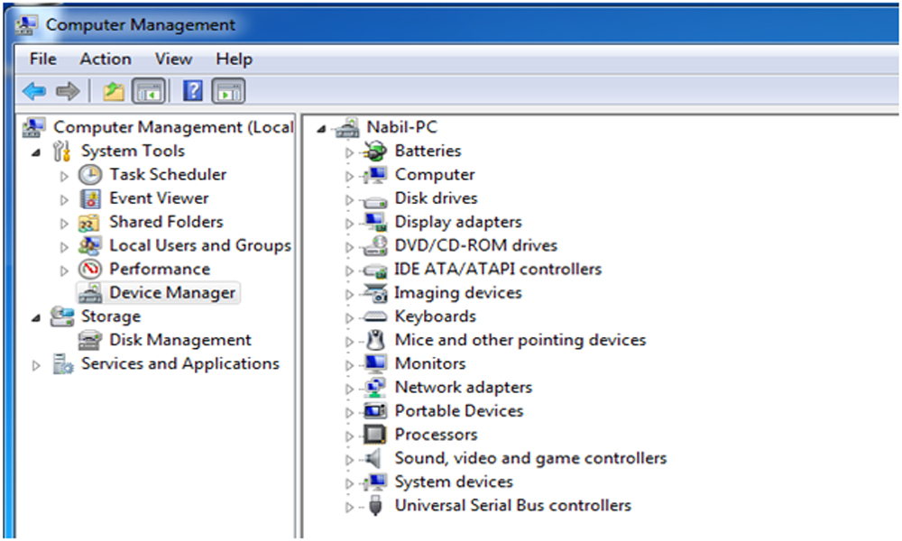Click the Processors chip icon

click(374, 435)
